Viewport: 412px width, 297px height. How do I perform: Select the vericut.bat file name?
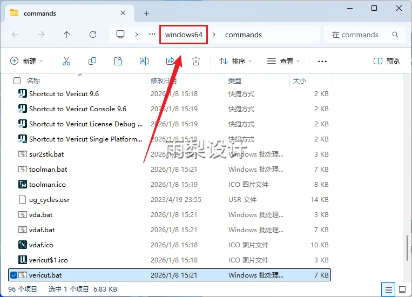(45, 275)
